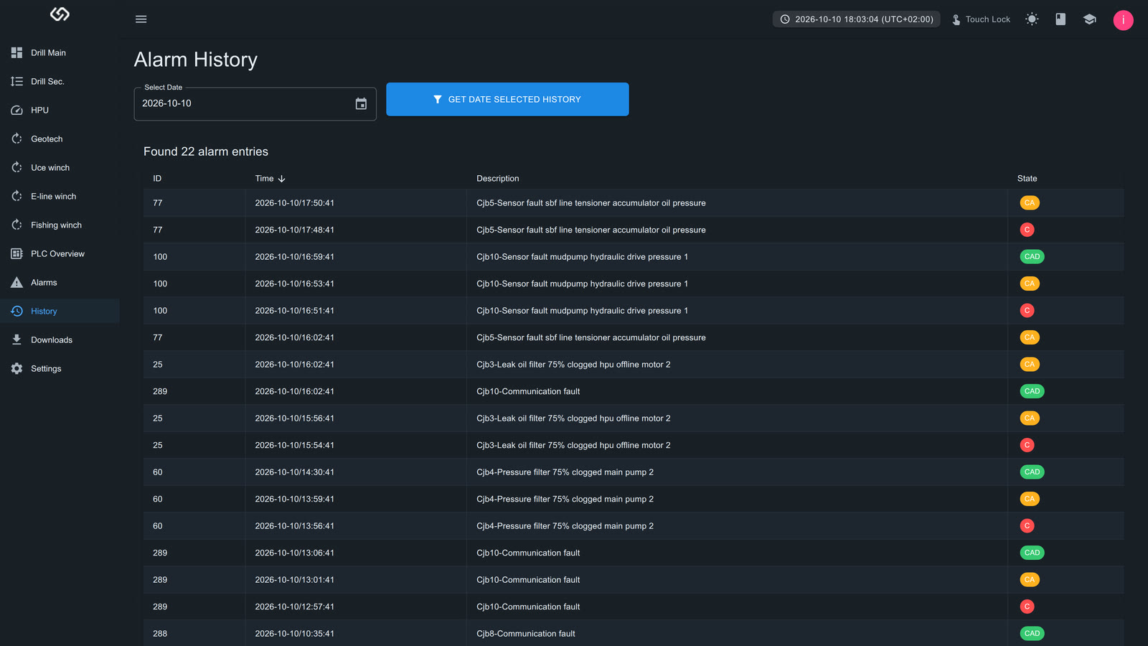Sort by Time column arrow
Image resolution: width=1148 pixels, height=646 pixels.
coord(282,179)
